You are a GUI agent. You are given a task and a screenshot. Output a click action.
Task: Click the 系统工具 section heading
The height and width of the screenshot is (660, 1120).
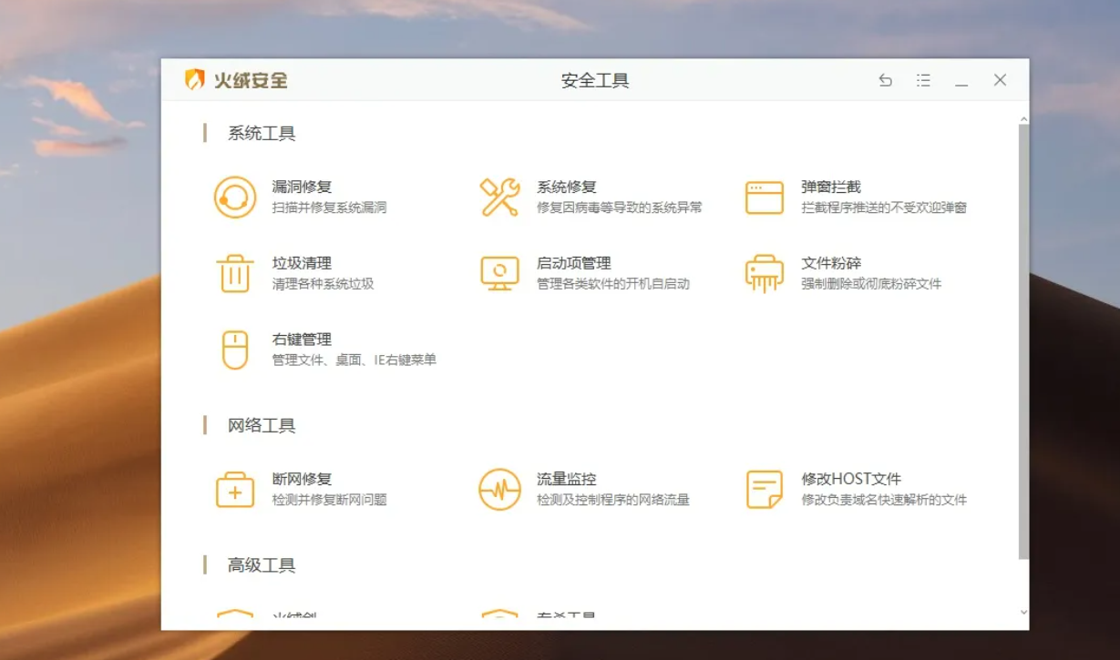pyautogui.click(x=262, y=134)
